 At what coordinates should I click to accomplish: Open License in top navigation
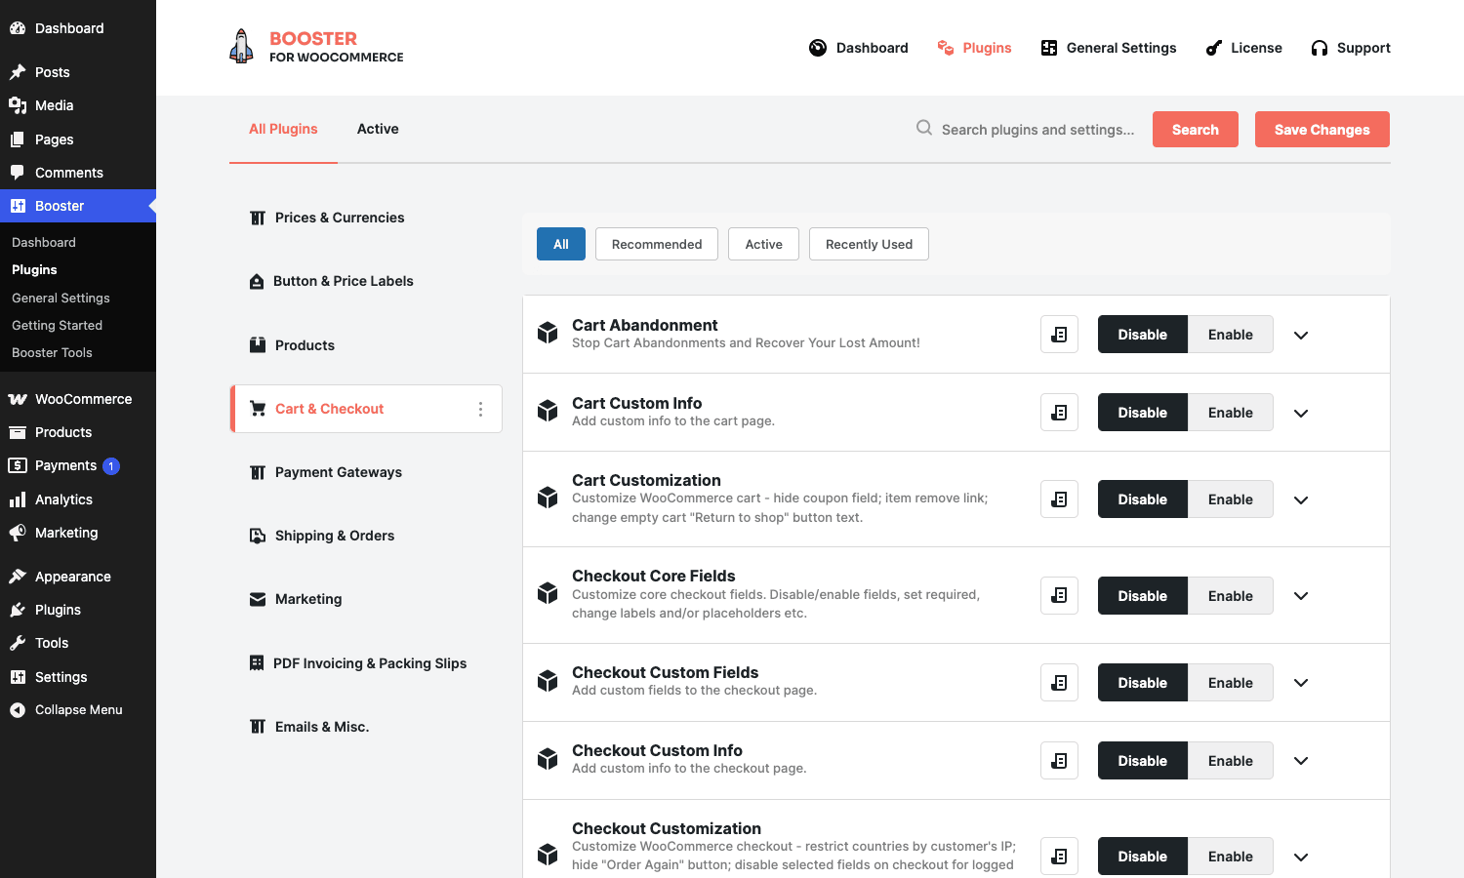(x=1244, y=48)
